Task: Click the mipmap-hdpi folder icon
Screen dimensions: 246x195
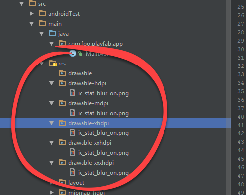Action: pos(63,192)
